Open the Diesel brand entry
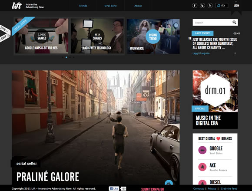 click(215, 182)
